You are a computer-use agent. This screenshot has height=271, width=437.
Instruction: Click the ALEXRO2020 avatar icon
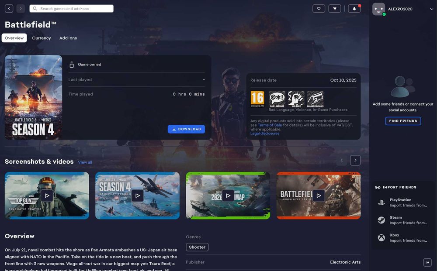378,9
